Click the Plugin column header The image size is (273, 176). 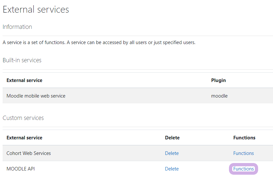click(218, 80)
